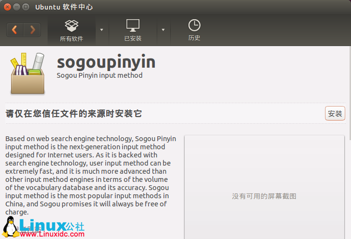351x239 pixels.
Task: Click the 请仅在您信任文件的来源时安装它 warning text
Action: tap(74, 113)
